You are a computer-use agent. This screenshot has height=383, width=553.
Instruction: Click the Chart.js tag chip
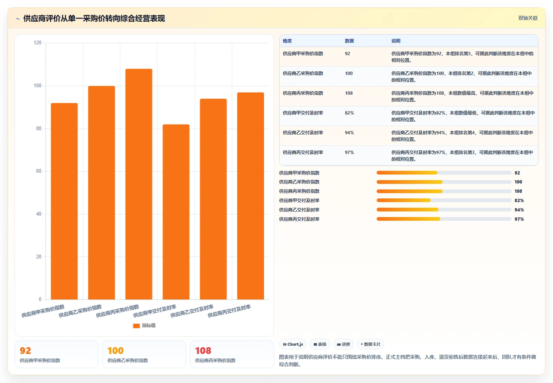293,344
